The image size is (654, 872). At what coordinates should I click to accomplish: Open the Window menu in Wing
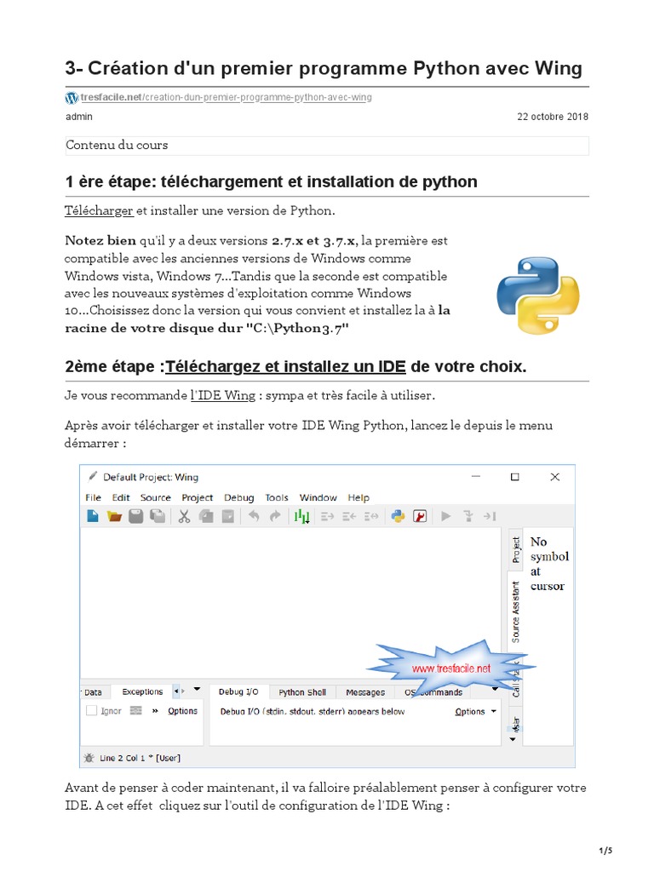tap(318, 497)
